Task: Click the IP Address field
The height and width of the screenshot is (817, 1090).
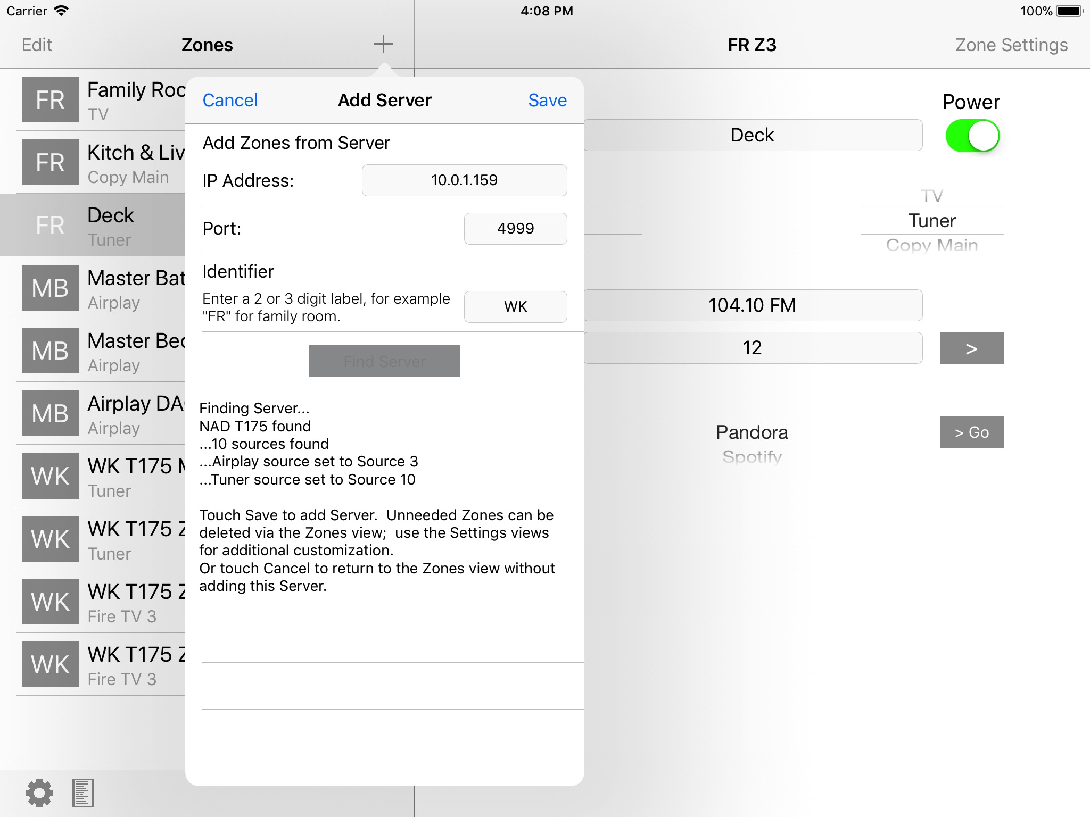Action: (464, 180)
